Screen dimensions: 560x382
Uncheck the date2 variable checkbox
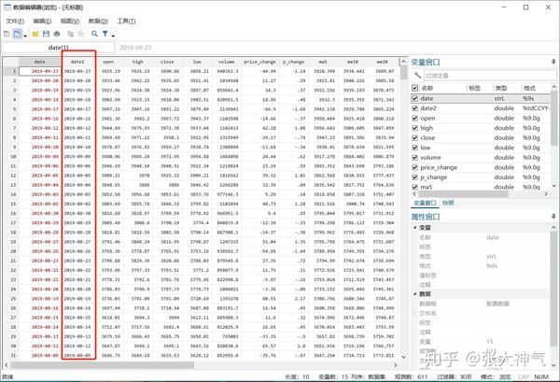(414, 108)
